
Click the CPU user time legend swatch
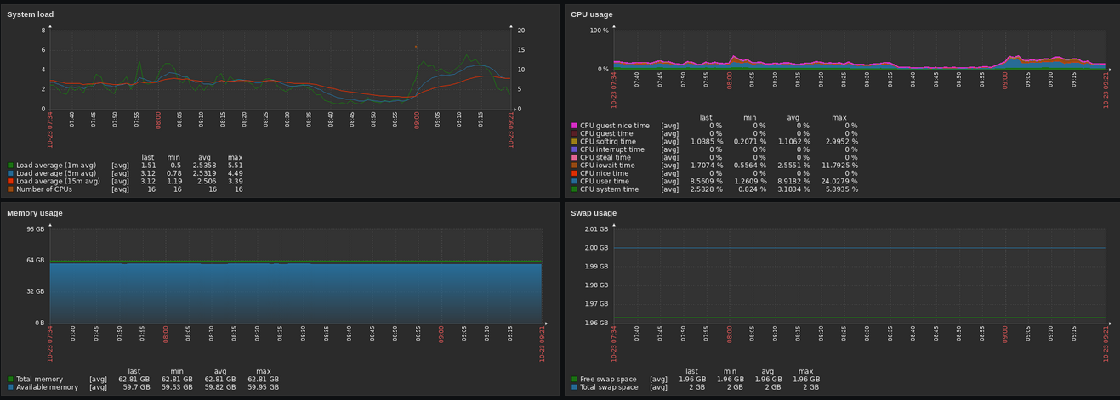pyautogui.click(x=574, y=182)
